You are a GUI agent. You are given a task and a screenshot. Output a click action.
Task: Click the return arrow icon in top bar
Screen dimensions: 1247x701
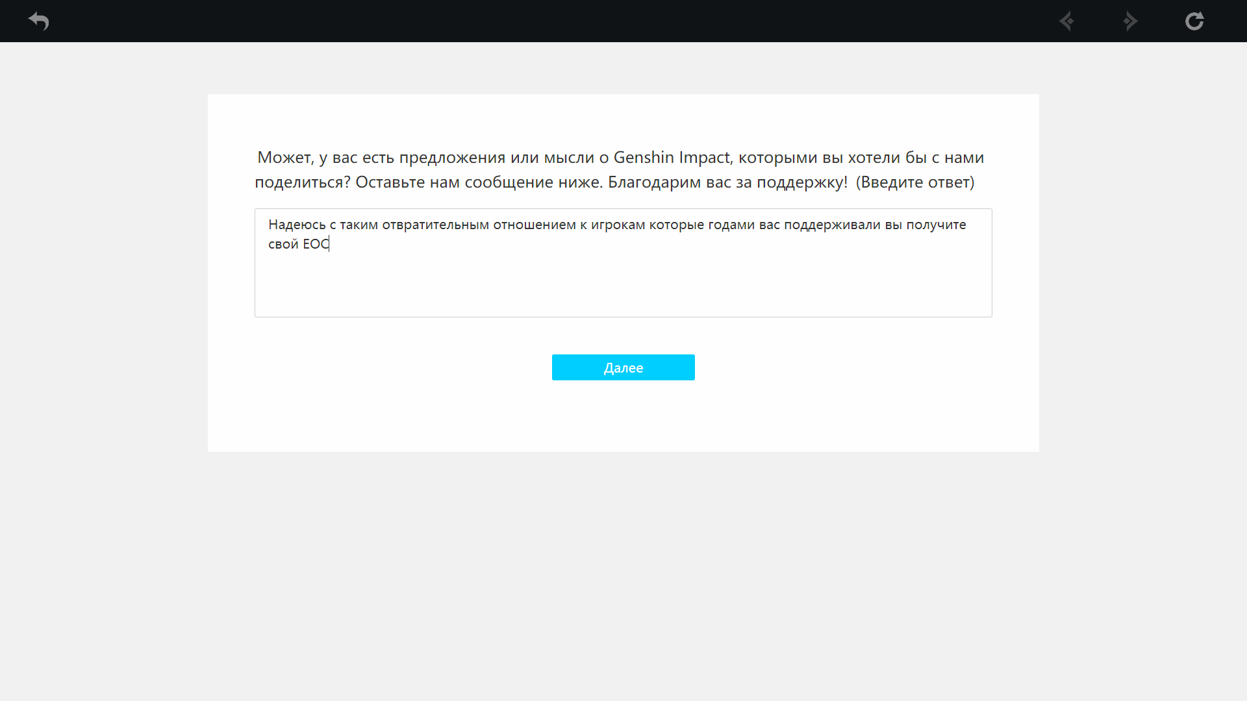[x=39, y=21]
